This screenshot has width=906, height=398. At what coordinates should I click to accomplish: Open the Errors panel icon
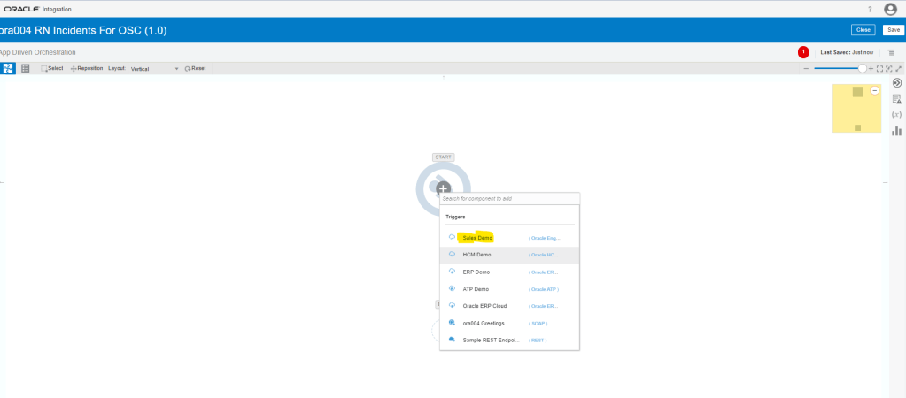(x=896, y=99)
